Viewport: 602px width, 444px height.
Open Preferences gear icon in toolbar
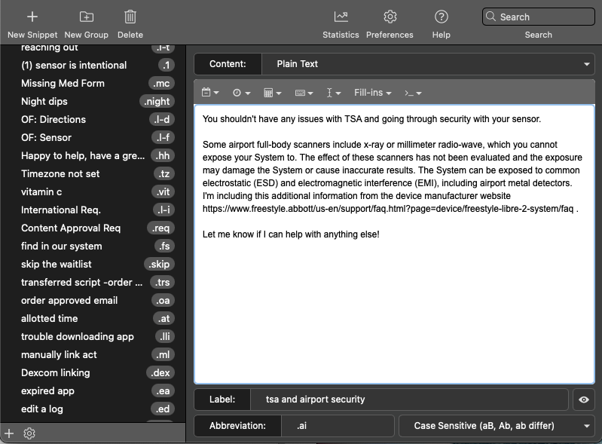coord(390,17)
